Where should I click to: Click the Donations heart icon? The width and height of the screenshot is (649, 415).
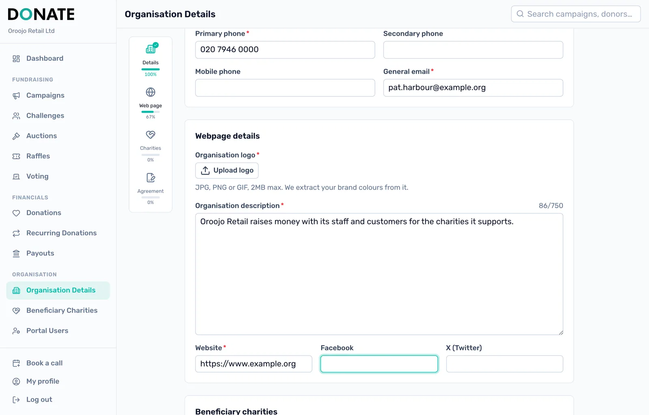point(16,213)
